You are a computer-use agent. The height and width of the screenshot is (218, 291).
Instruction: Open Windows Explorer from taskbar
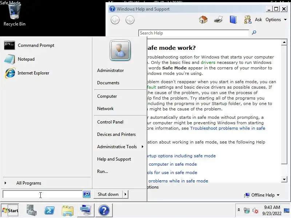tap(68, 211)
